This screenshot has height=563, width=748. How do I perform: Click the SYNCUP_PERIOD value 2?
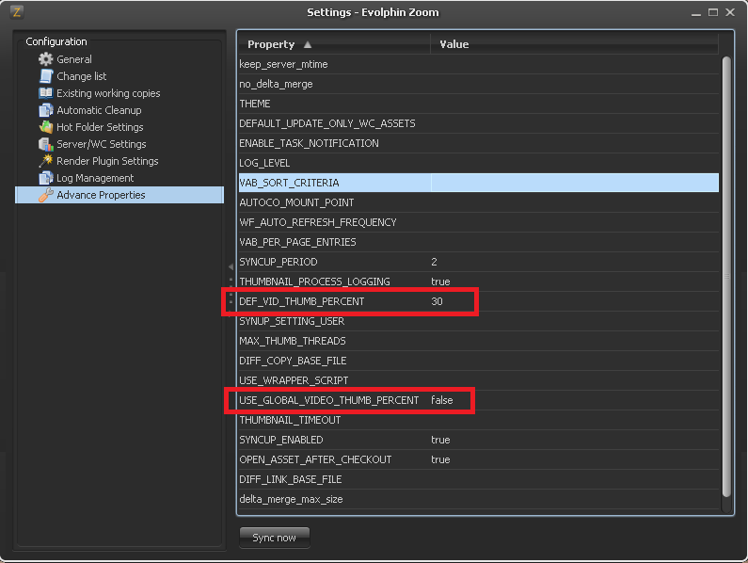pos(434,262)
